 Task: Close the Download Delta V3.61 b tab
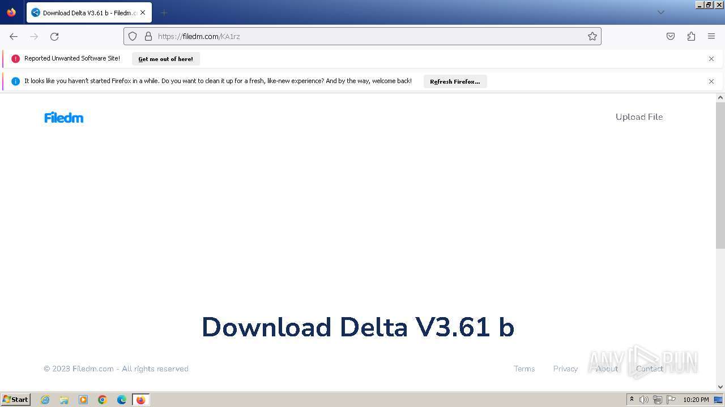143,12
